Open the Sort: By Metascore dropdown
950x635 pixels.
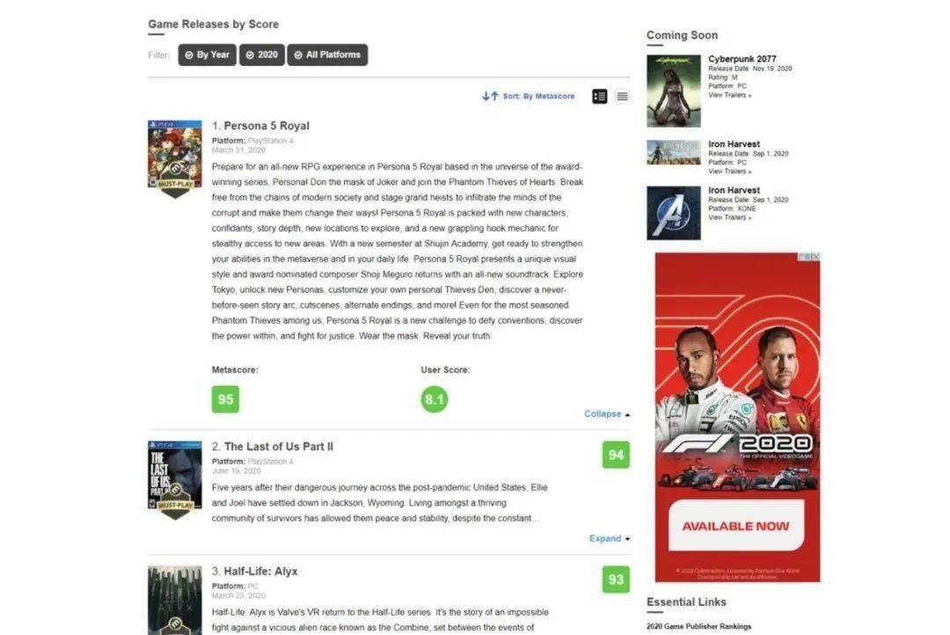click(x=538, y=96)
